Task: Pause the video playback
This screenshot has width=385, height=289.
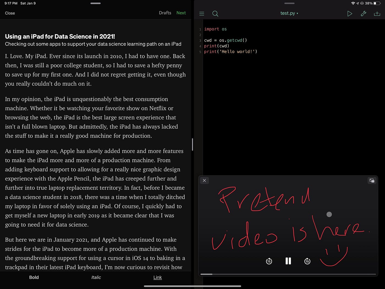Action: (288, 261)
